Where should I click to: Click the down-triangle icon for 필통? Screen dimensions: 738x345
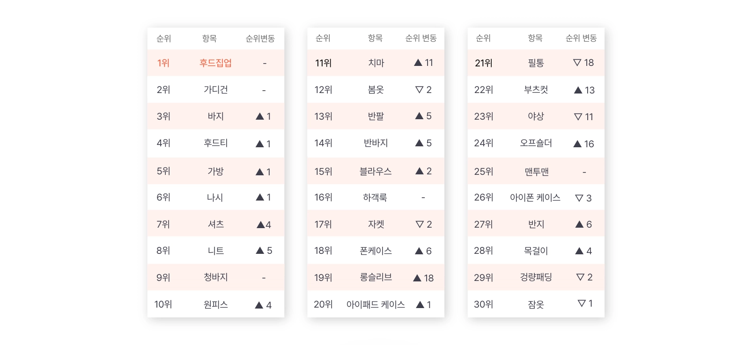577,63
